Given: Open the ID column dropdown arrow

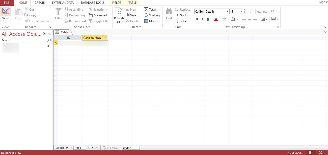Looking at the screenshot, I should click(80, 38).
